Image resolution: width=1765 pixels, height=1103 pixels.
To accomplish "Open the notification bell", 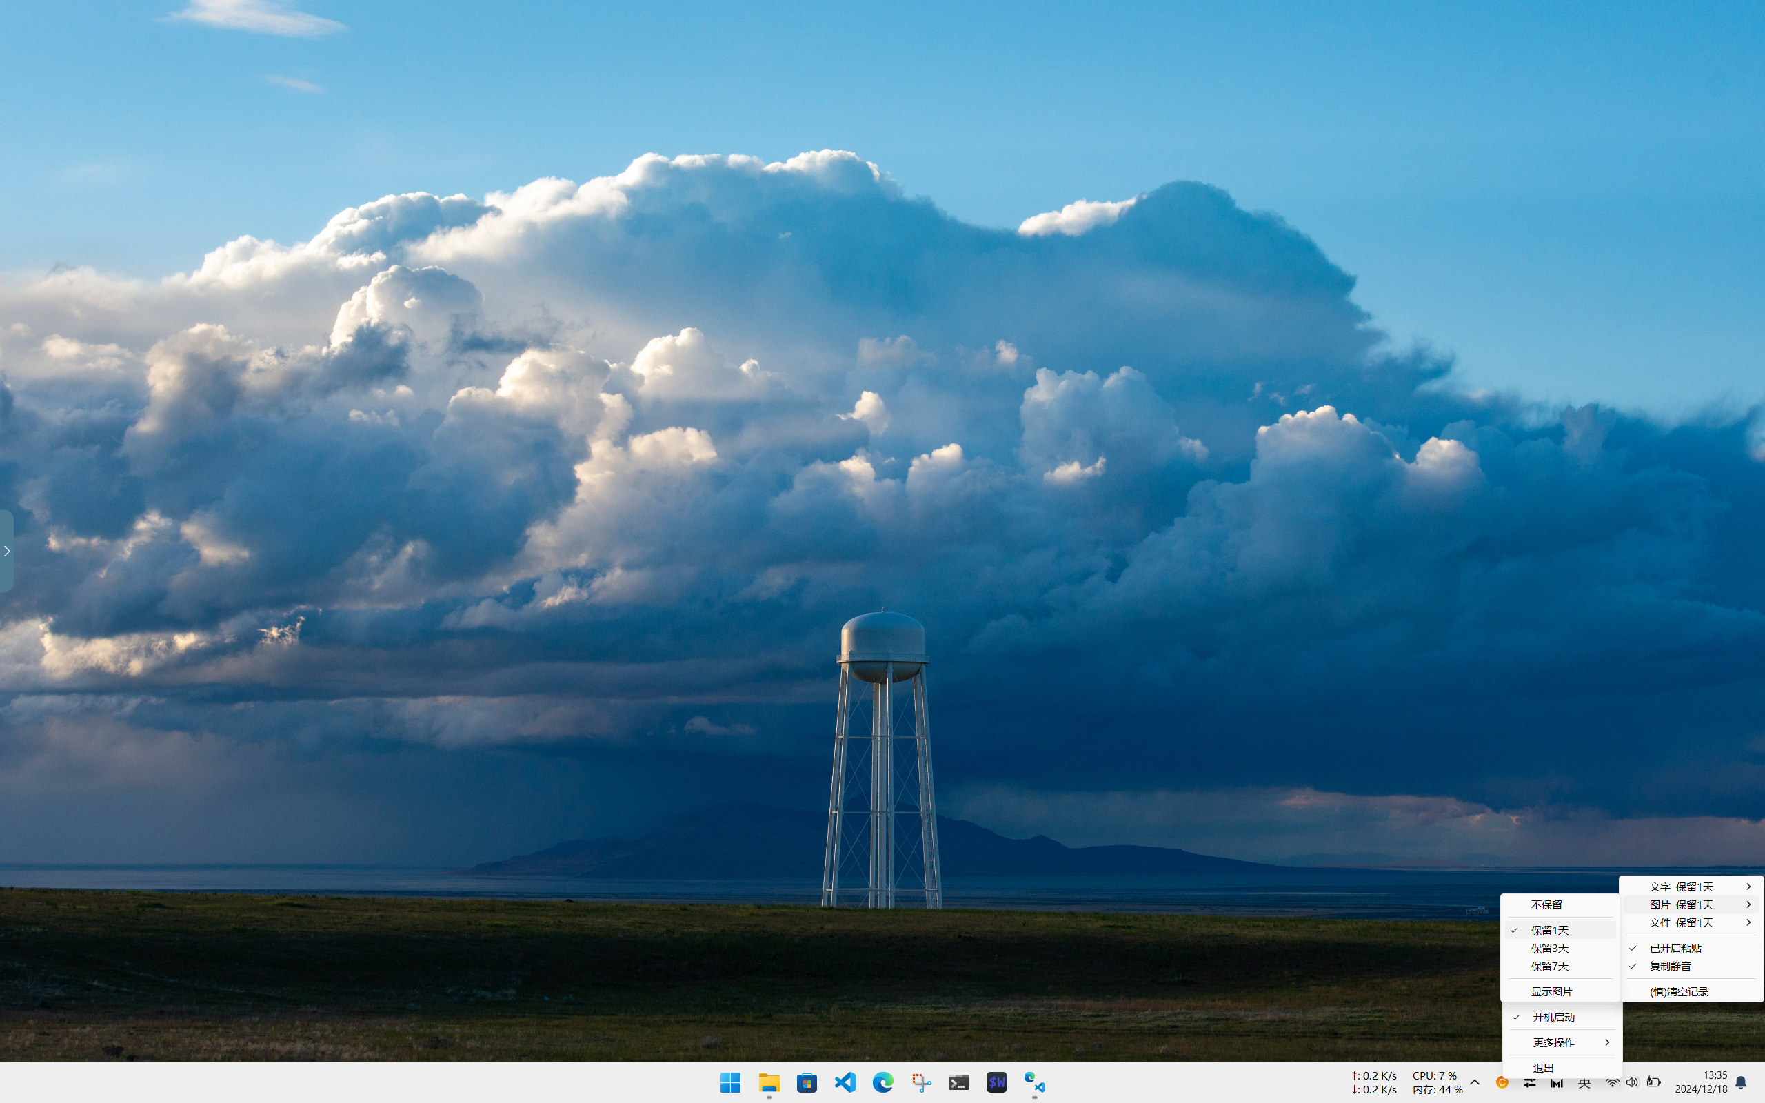I will coord(1741,1082).
